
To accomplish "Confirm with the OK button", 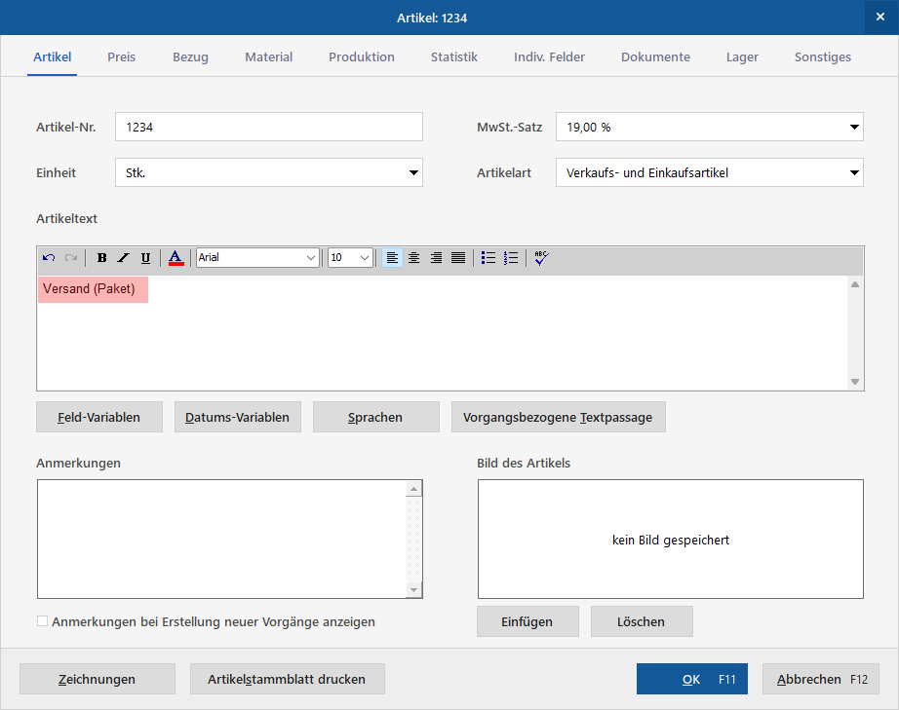I will pos(692,679).
